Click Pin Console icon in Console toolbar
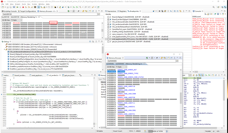The width and height of the screenshot is (228, 133). pos(215,14)
